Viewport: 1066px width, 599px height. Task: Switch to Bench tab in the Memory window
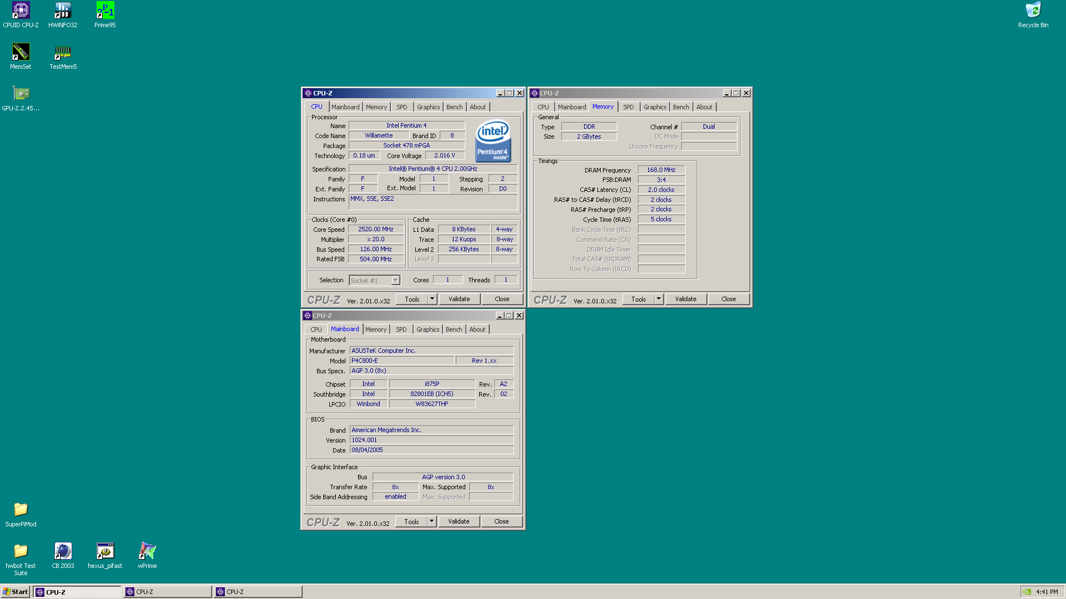point(681,107)
